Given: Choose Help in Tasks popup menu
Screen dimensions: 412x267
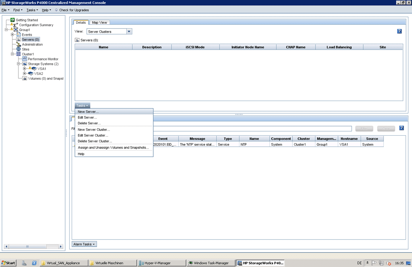Looking at the screenshot, I should click(x=114, y=153).
